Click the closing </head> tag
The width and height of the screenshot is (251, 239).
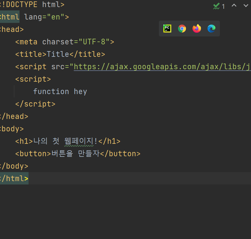(x=14, y=116)
